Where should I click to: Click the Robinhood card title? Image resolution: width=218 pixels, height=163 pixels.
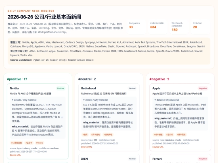pos(88,88)
